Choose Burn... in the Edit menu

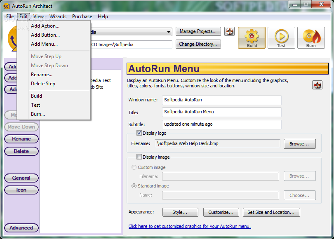point(54,114)
